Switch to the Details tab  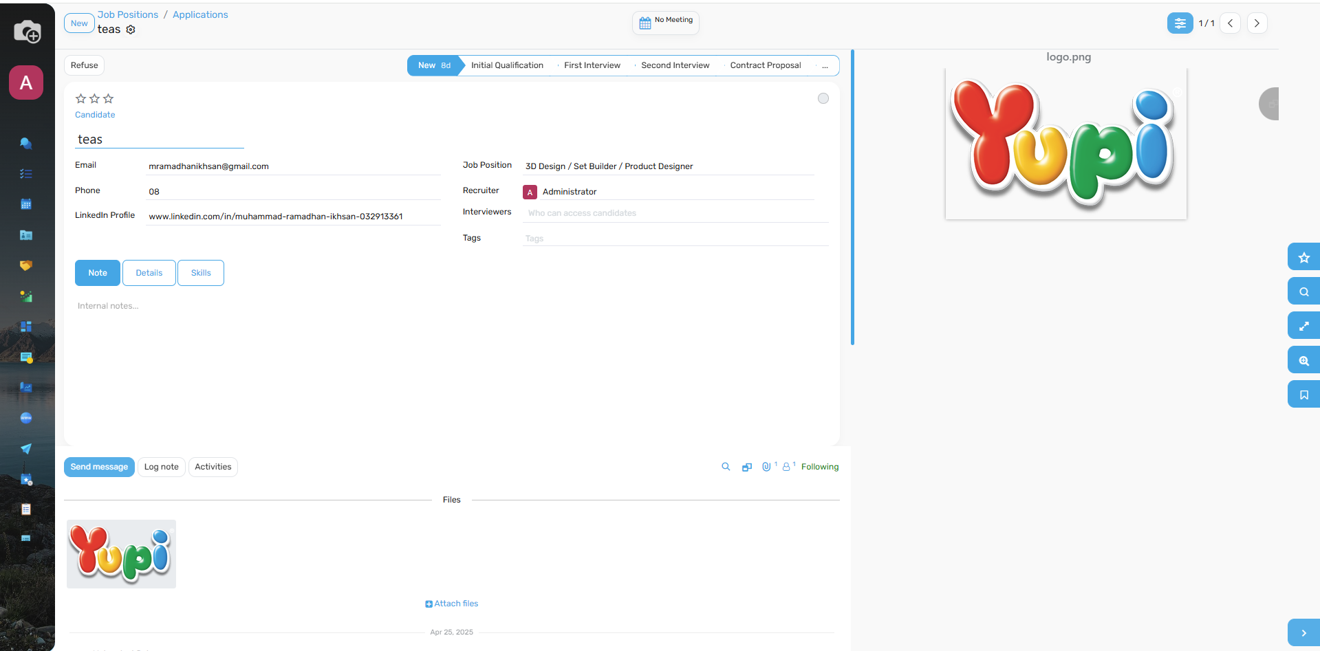149,273
